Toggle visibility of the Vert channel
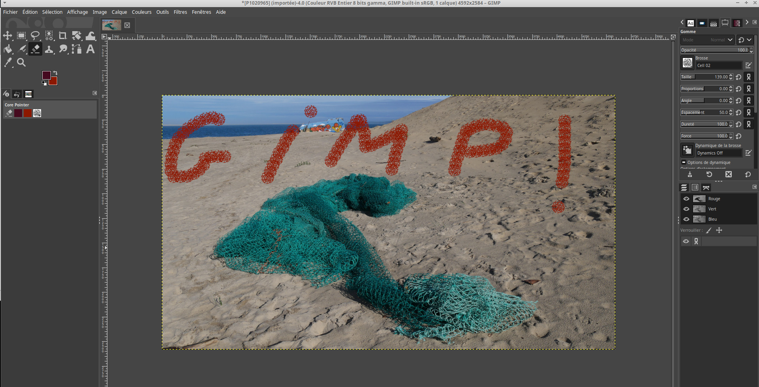759x387 pixels. 686,209
